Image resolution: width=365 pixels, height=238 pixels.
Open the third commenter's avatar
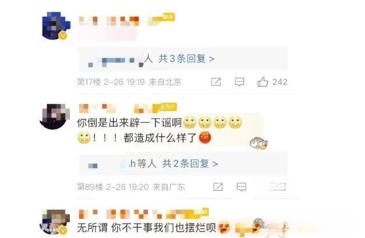click(x=55, y=222)
